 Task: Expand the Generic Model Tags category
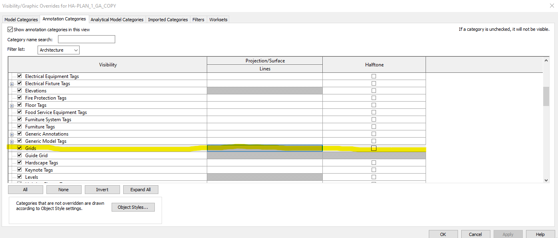click(12, 140)
